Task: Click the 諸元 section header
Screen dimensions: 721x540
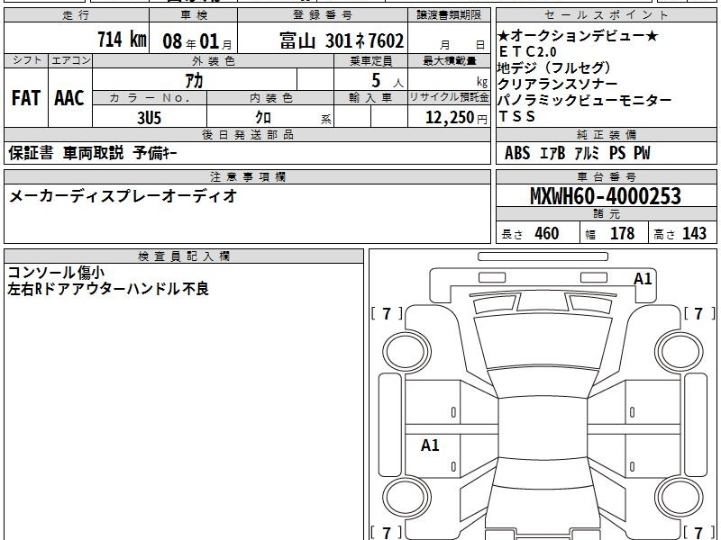Action: [606, 213]
